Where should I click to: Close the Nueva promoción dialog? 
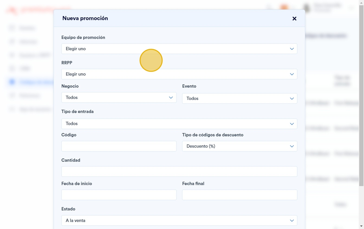tap(294, 18)
